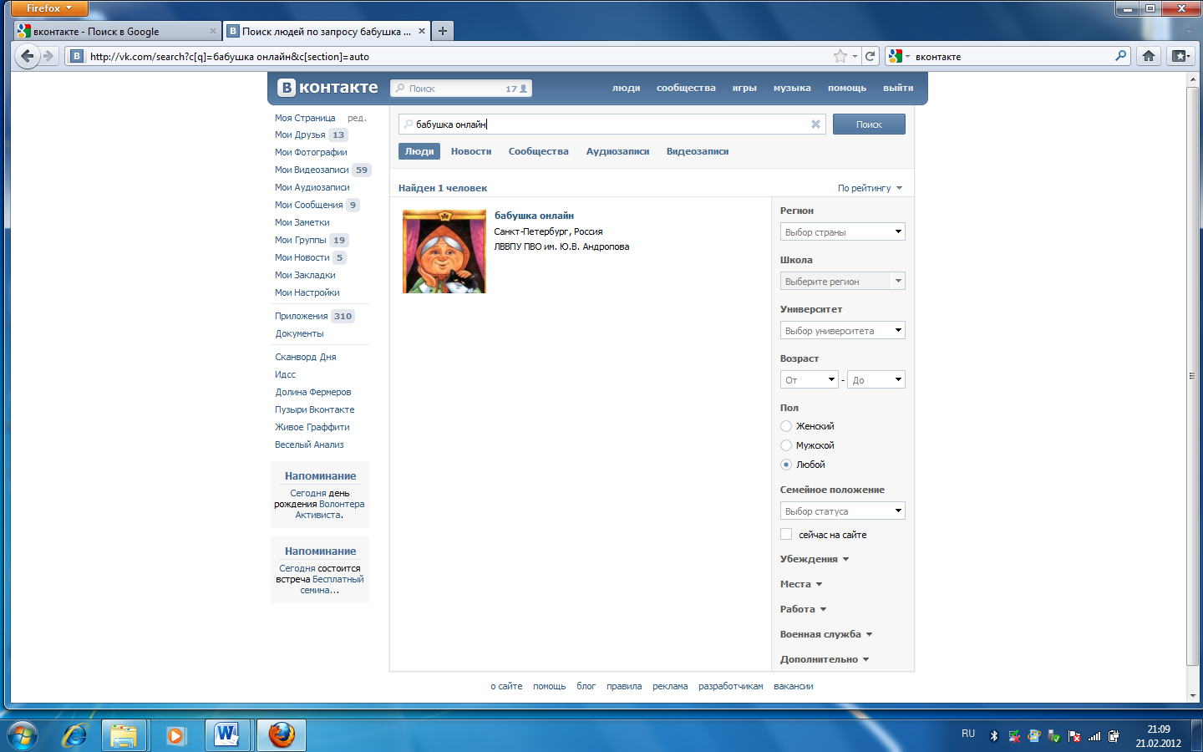This screenshot has height=752, width=1203.
Task: Open Windows Media Player from the taskbar
Action: (175, 735)
